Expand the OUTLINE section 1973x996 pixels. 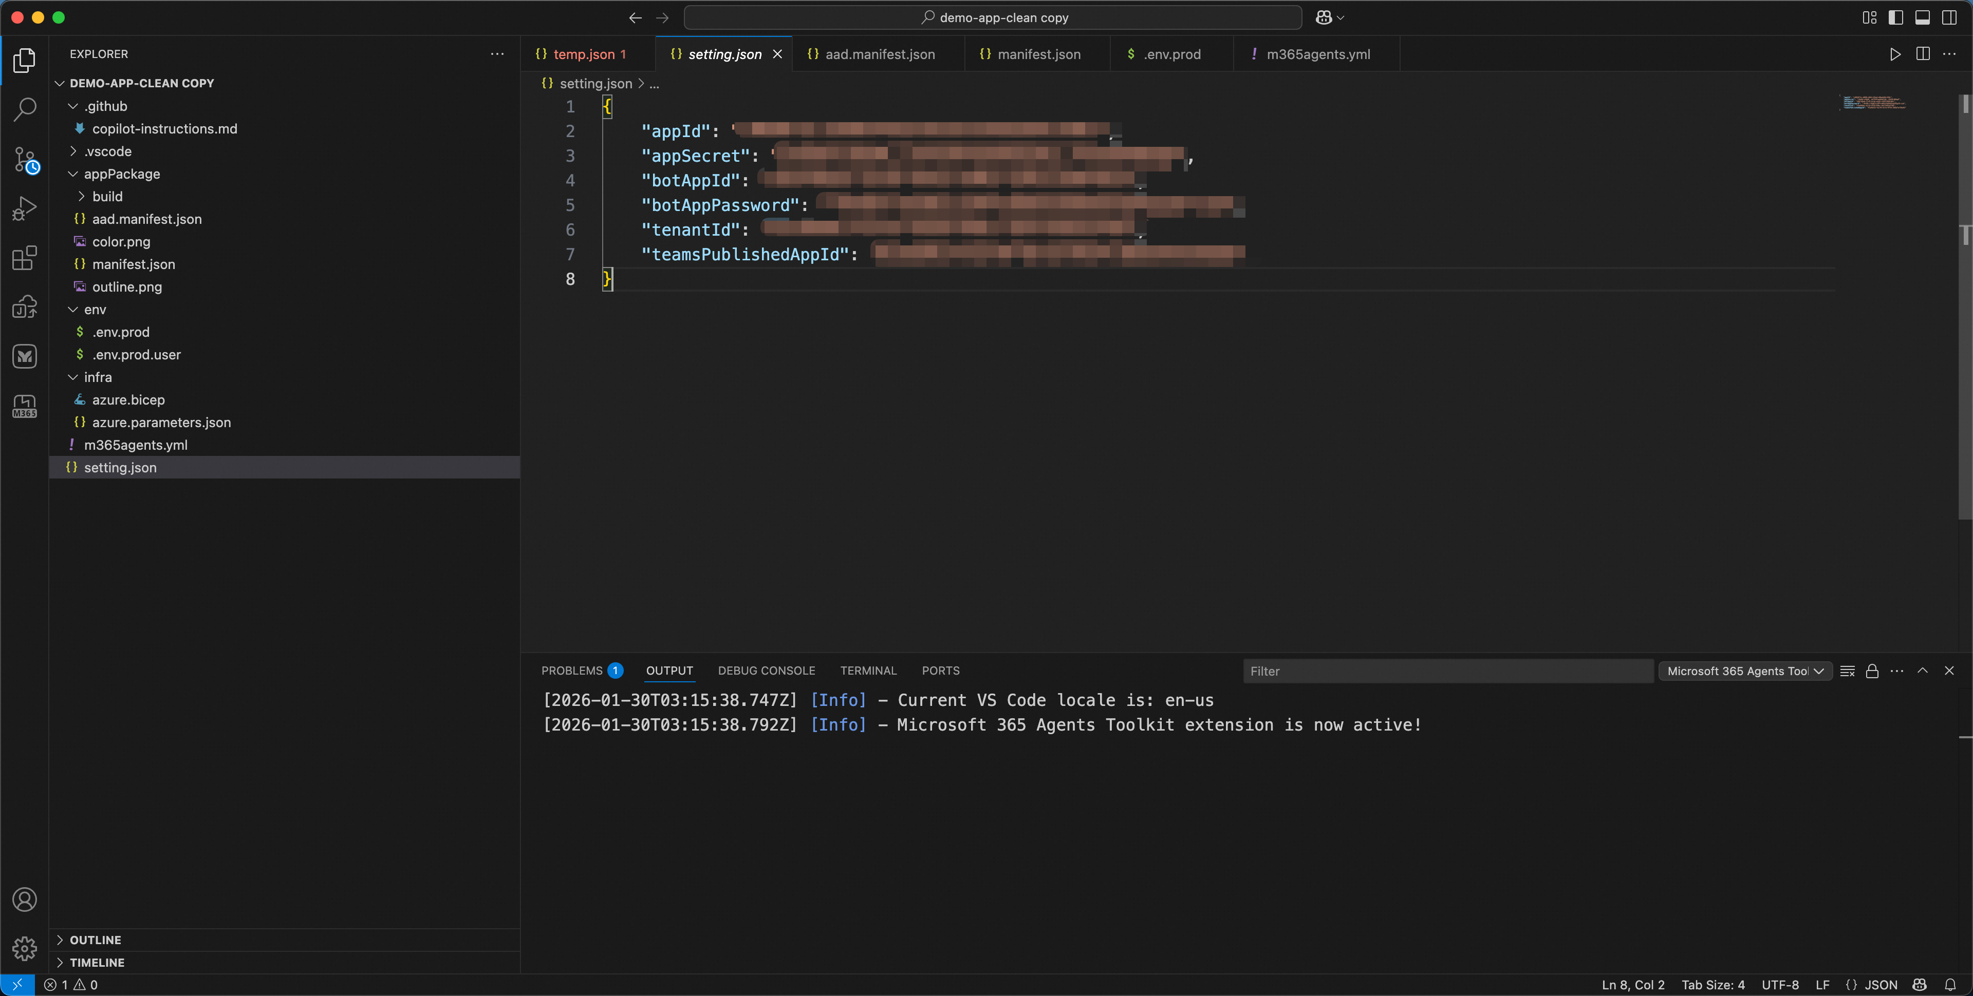[95, 940]
